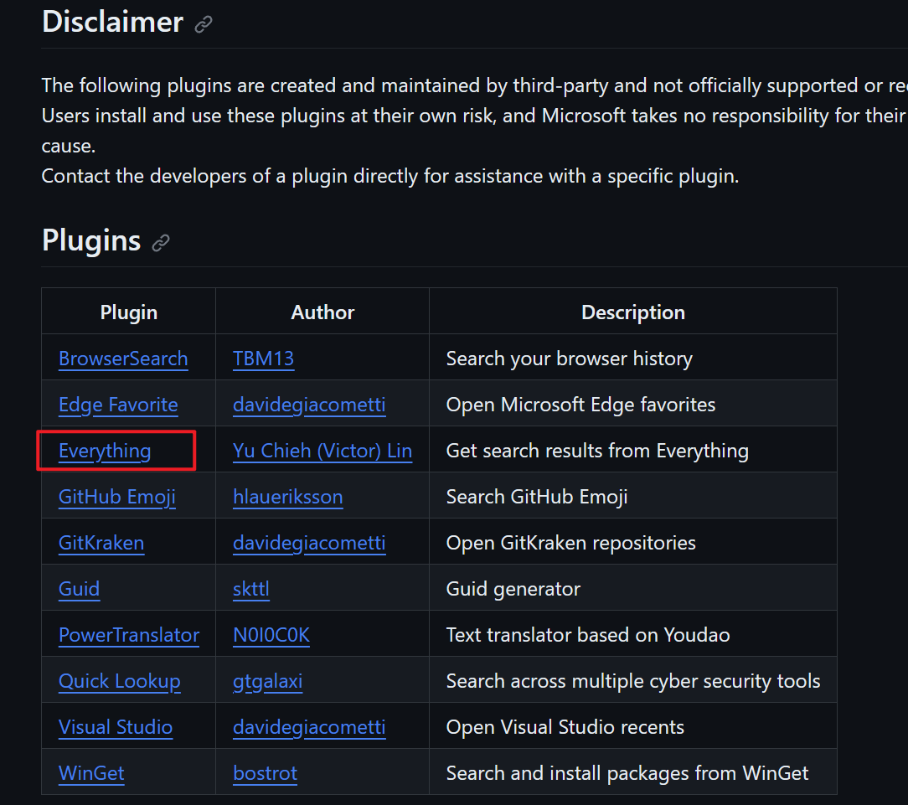Visit Yu Chieh (Victor) Lin's profile
This screenshot has width=908, height=805.
coord(322,451)
